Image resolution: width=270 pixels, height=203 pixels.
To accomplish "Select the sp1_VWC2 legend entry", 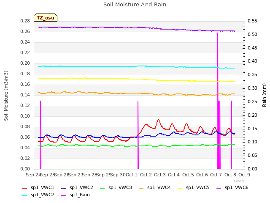I will pos(77,188).
